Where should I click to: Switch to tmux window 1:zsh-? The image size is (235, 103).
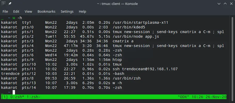[x=33, y=97]
